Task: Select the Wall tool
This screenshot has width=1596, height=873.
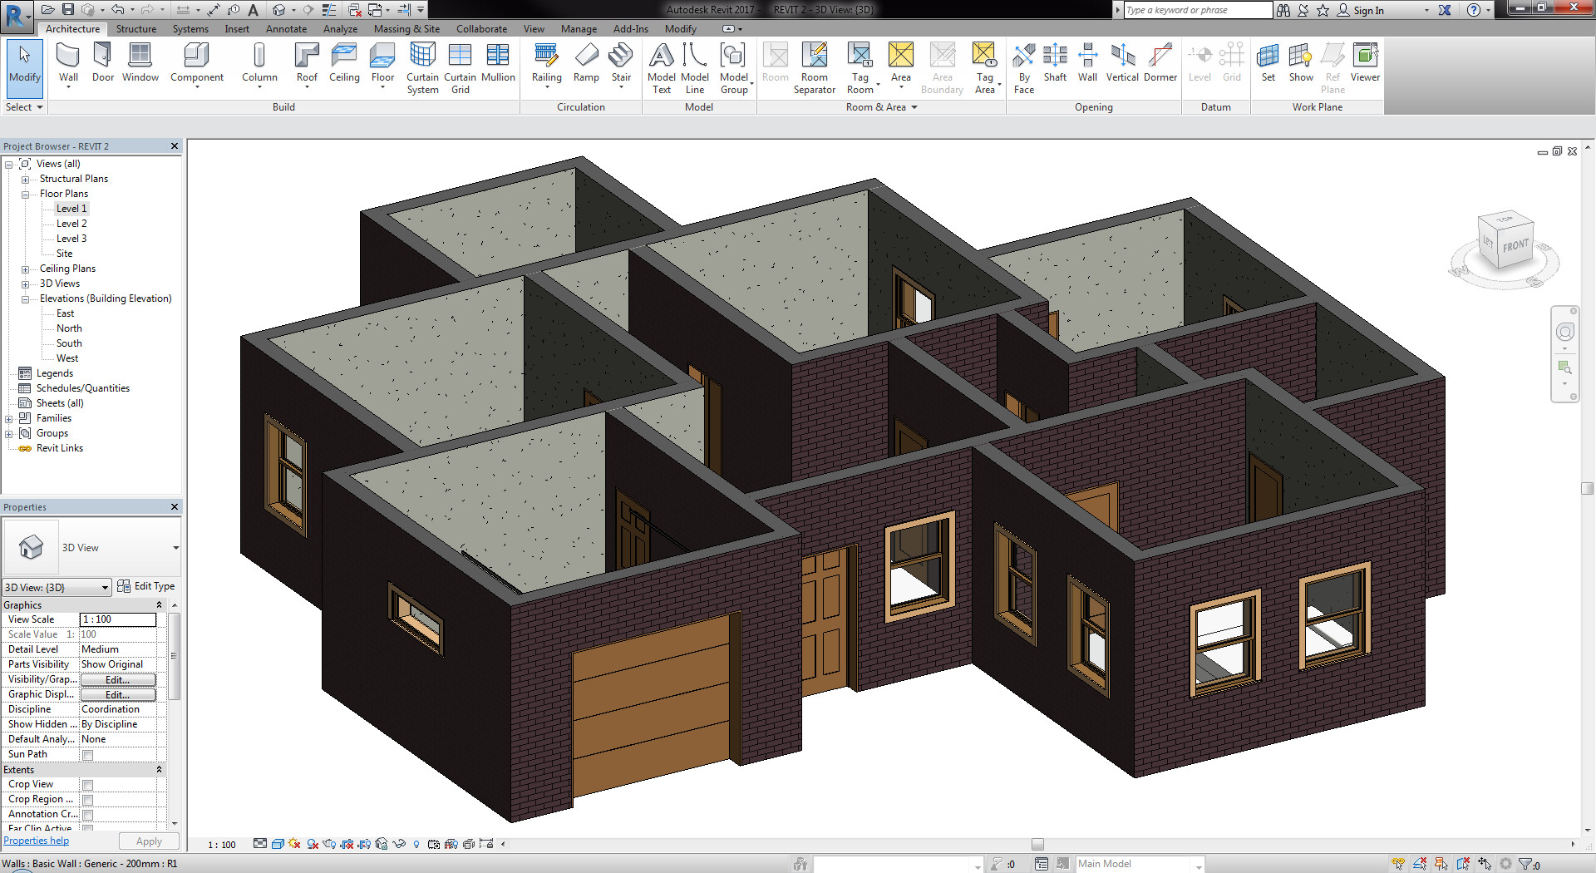Action: (x=67, y=62)
